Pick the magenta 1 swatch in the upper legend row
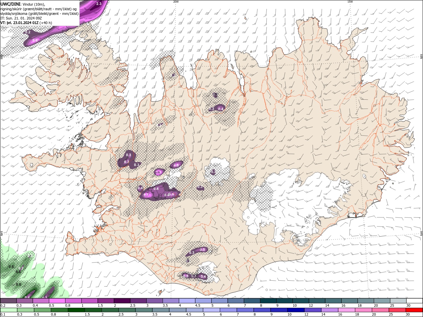This screenshot has width=423, height=317. [x=89, y=301]
